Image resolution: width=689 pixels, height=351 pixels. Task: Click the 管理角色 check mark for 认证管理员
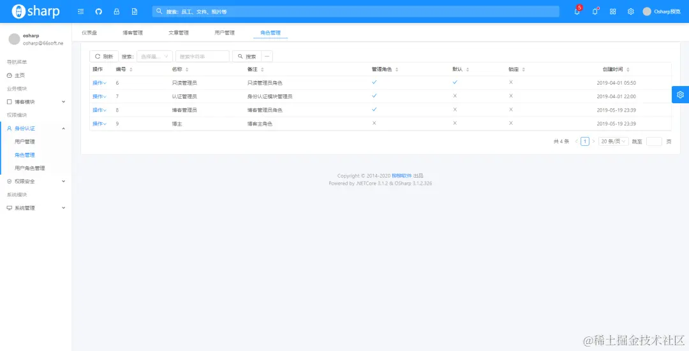[x=374, y=96]
